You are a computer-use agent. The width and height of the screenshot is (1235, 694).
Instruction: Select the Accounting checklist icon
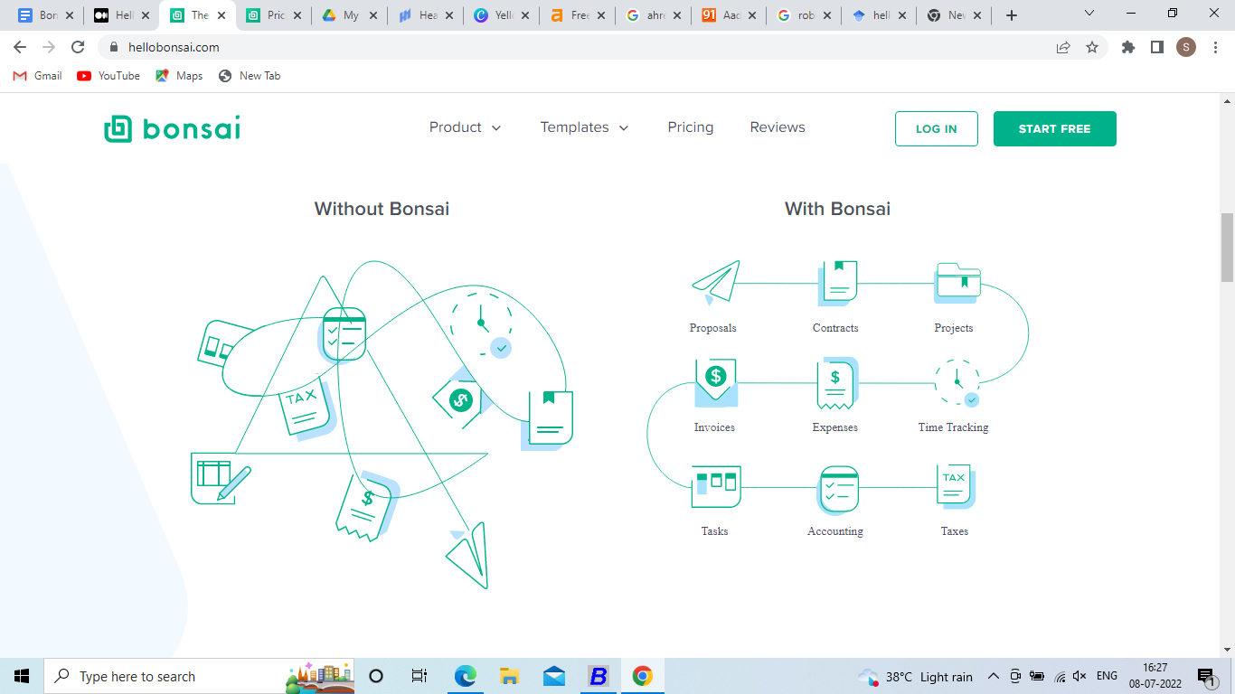[x=838, y=488]
